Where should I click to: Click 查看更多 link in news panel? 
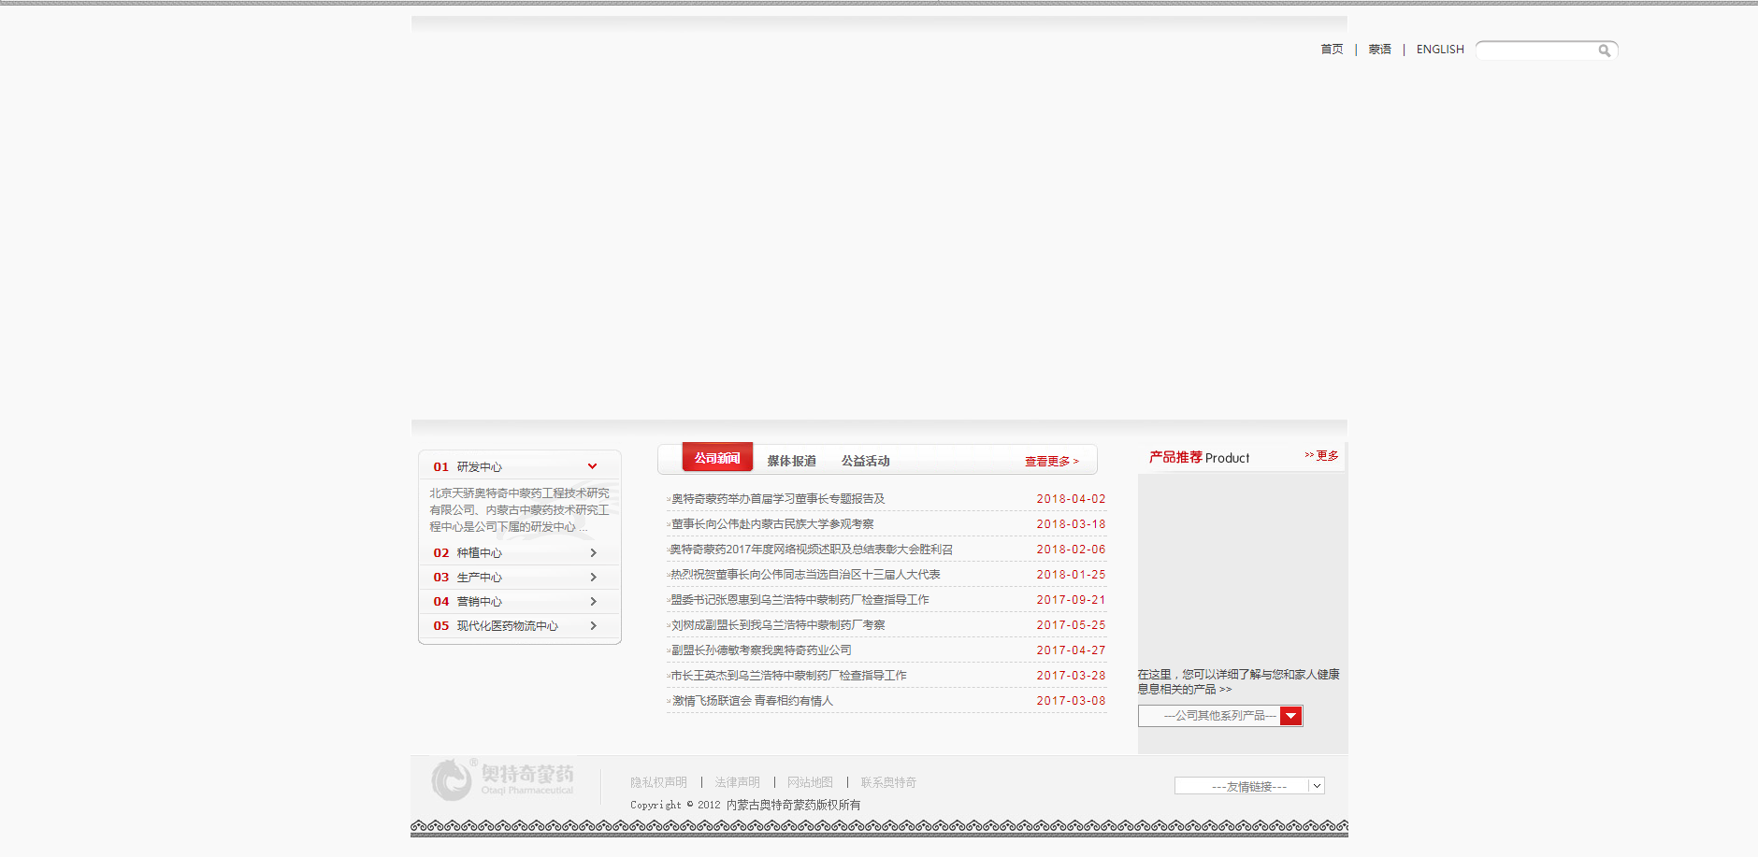pos(1051,462)
